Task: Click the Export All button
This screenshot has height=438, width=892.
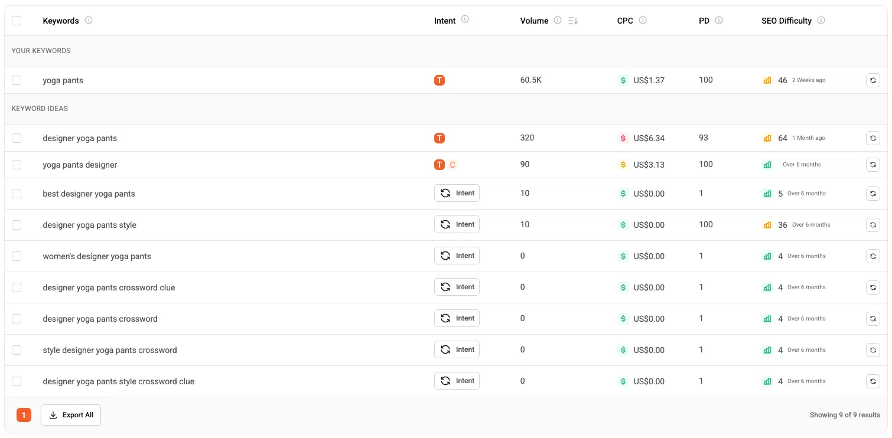Action: point(71,415)
